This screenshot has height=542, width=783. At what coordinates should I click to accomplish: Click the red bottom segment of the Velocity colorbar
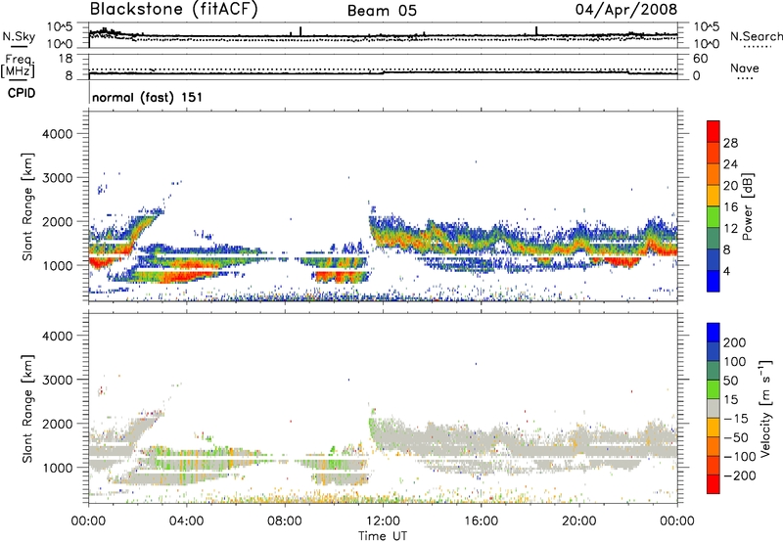[714, 484]
